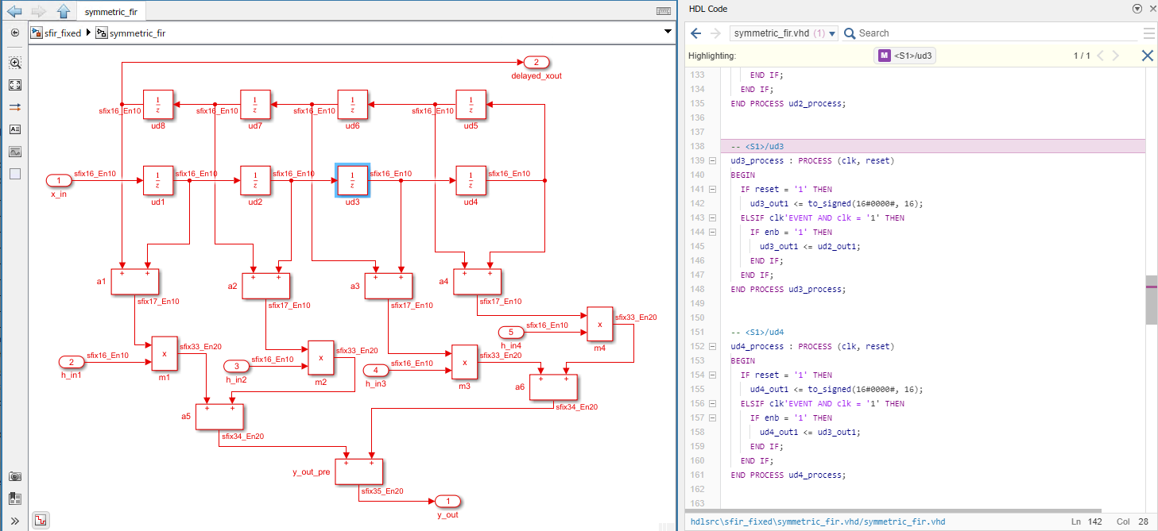Viewport: 1158px width, 531px height.
Task: Click the <S1>/ud3 highlighting tag
Action: pyautogui.click(x=905, y=56)
